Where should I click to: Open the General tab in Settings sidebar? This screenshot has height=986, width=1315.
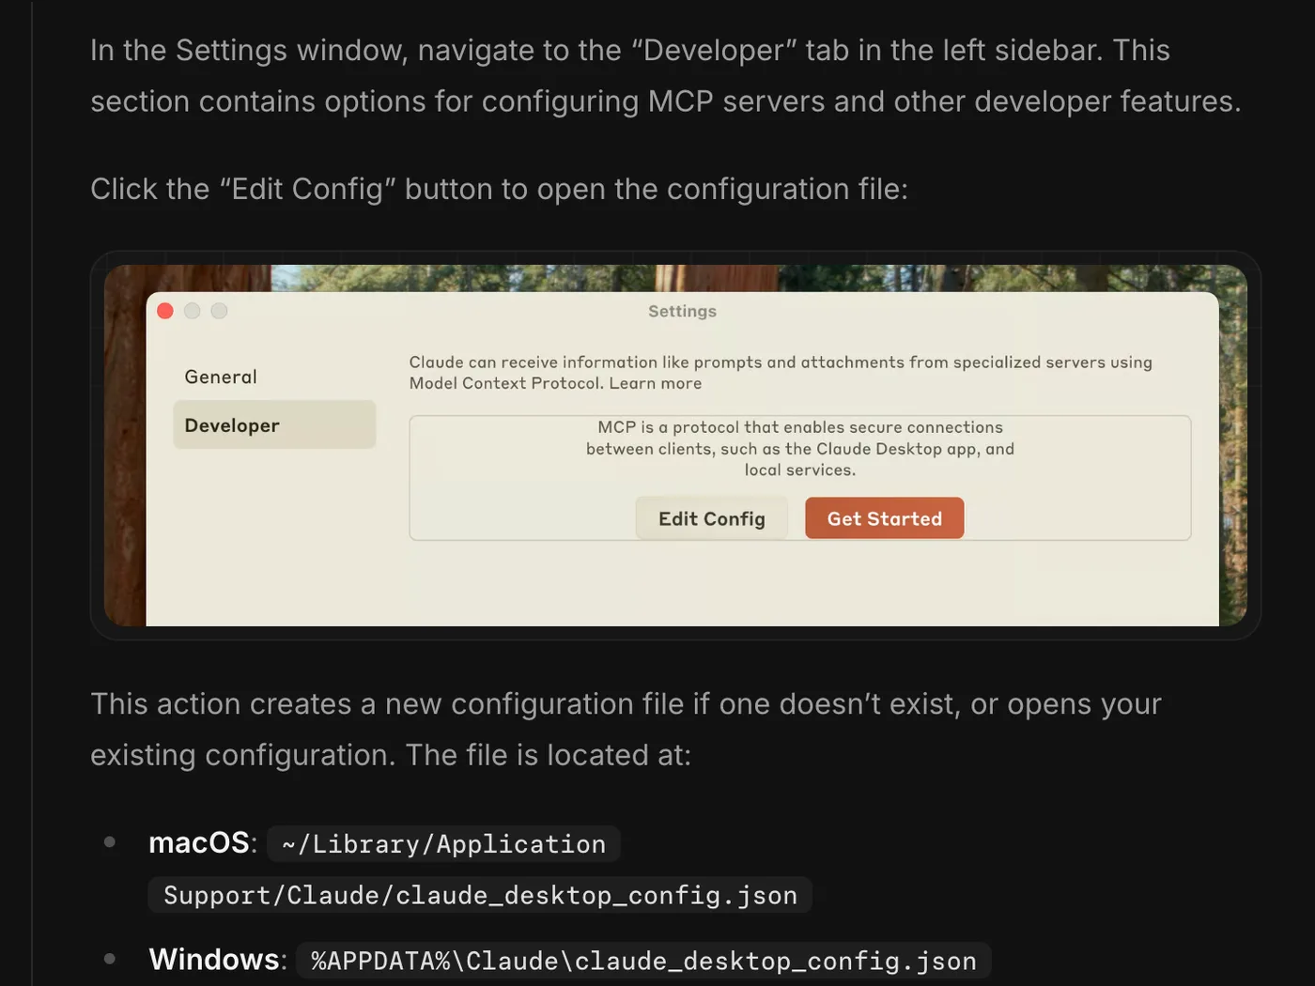click(x=221, y=377)
